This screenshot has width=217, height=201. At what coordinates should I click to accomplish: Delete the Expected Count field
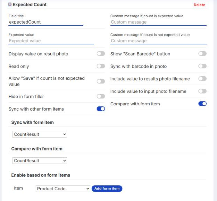(x=199, y=5)
